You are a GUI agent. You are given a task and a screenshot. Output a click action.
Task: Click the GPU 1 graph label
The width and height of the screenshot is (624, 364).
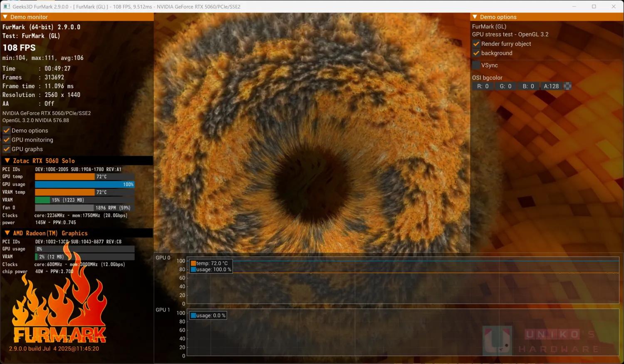coord(163,310)
